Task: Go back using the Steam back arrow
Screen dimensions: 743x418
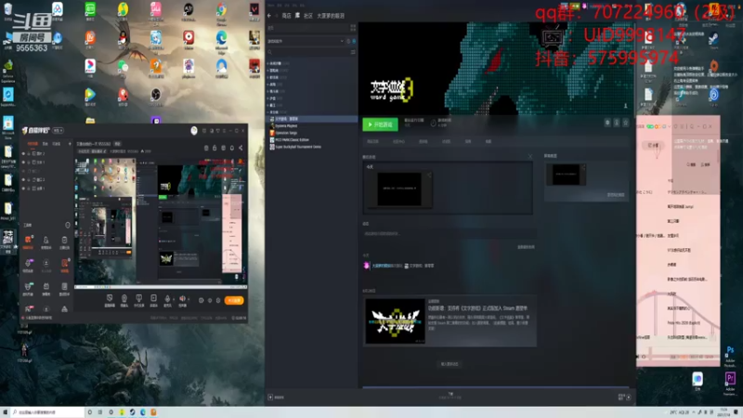Action: (x=269, y=16)
